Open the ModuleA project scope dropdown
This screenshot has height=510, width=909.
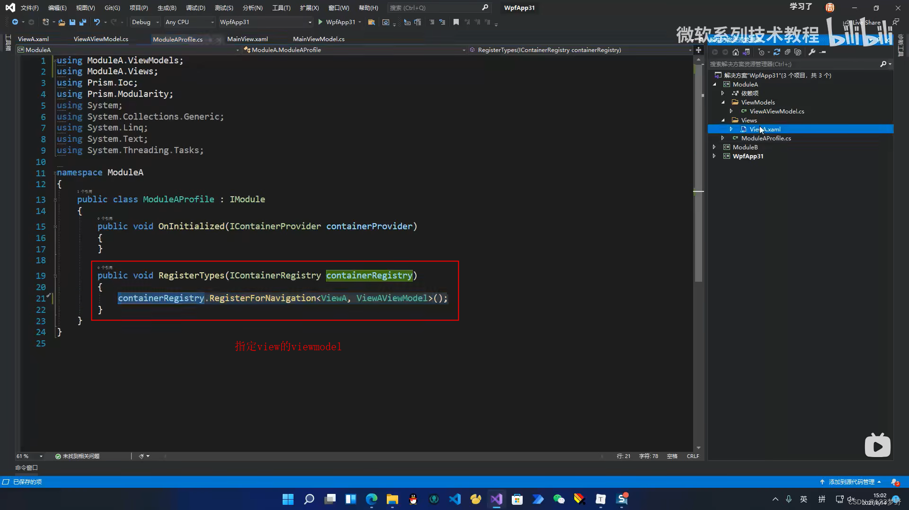point(128,50)
